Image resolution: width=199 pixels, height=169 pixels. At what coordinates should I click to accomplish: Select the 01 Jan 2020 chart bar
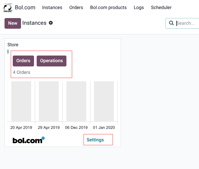(x=104, y=101)
